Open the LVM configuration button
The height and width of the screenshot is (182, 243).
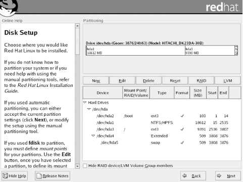tap(228, 81)
